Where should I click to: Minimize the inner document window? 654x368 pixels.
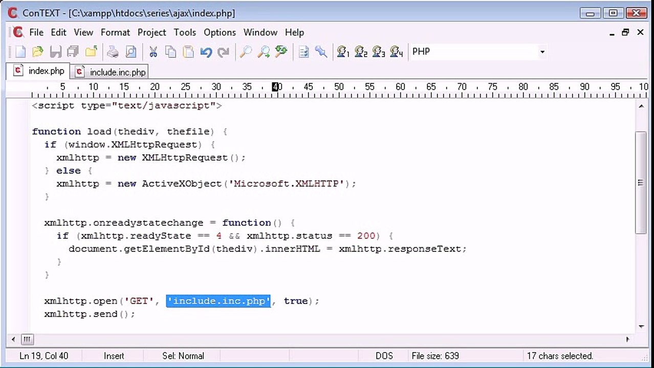[x=612, y=32]
